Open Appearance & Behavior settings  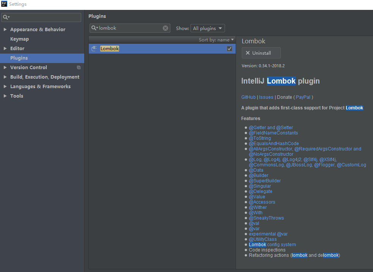[x=38, y=30]
